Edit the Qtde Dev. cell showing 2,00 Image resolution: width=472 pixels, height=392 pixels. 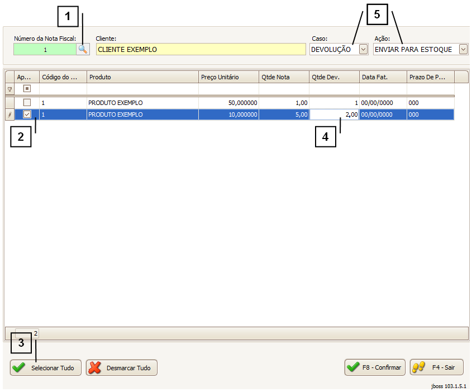[335, 114]
